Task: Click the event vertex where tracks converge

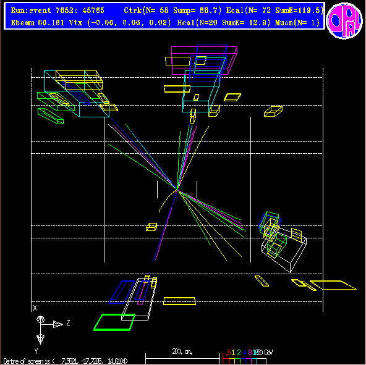Action: click(177, 190)
